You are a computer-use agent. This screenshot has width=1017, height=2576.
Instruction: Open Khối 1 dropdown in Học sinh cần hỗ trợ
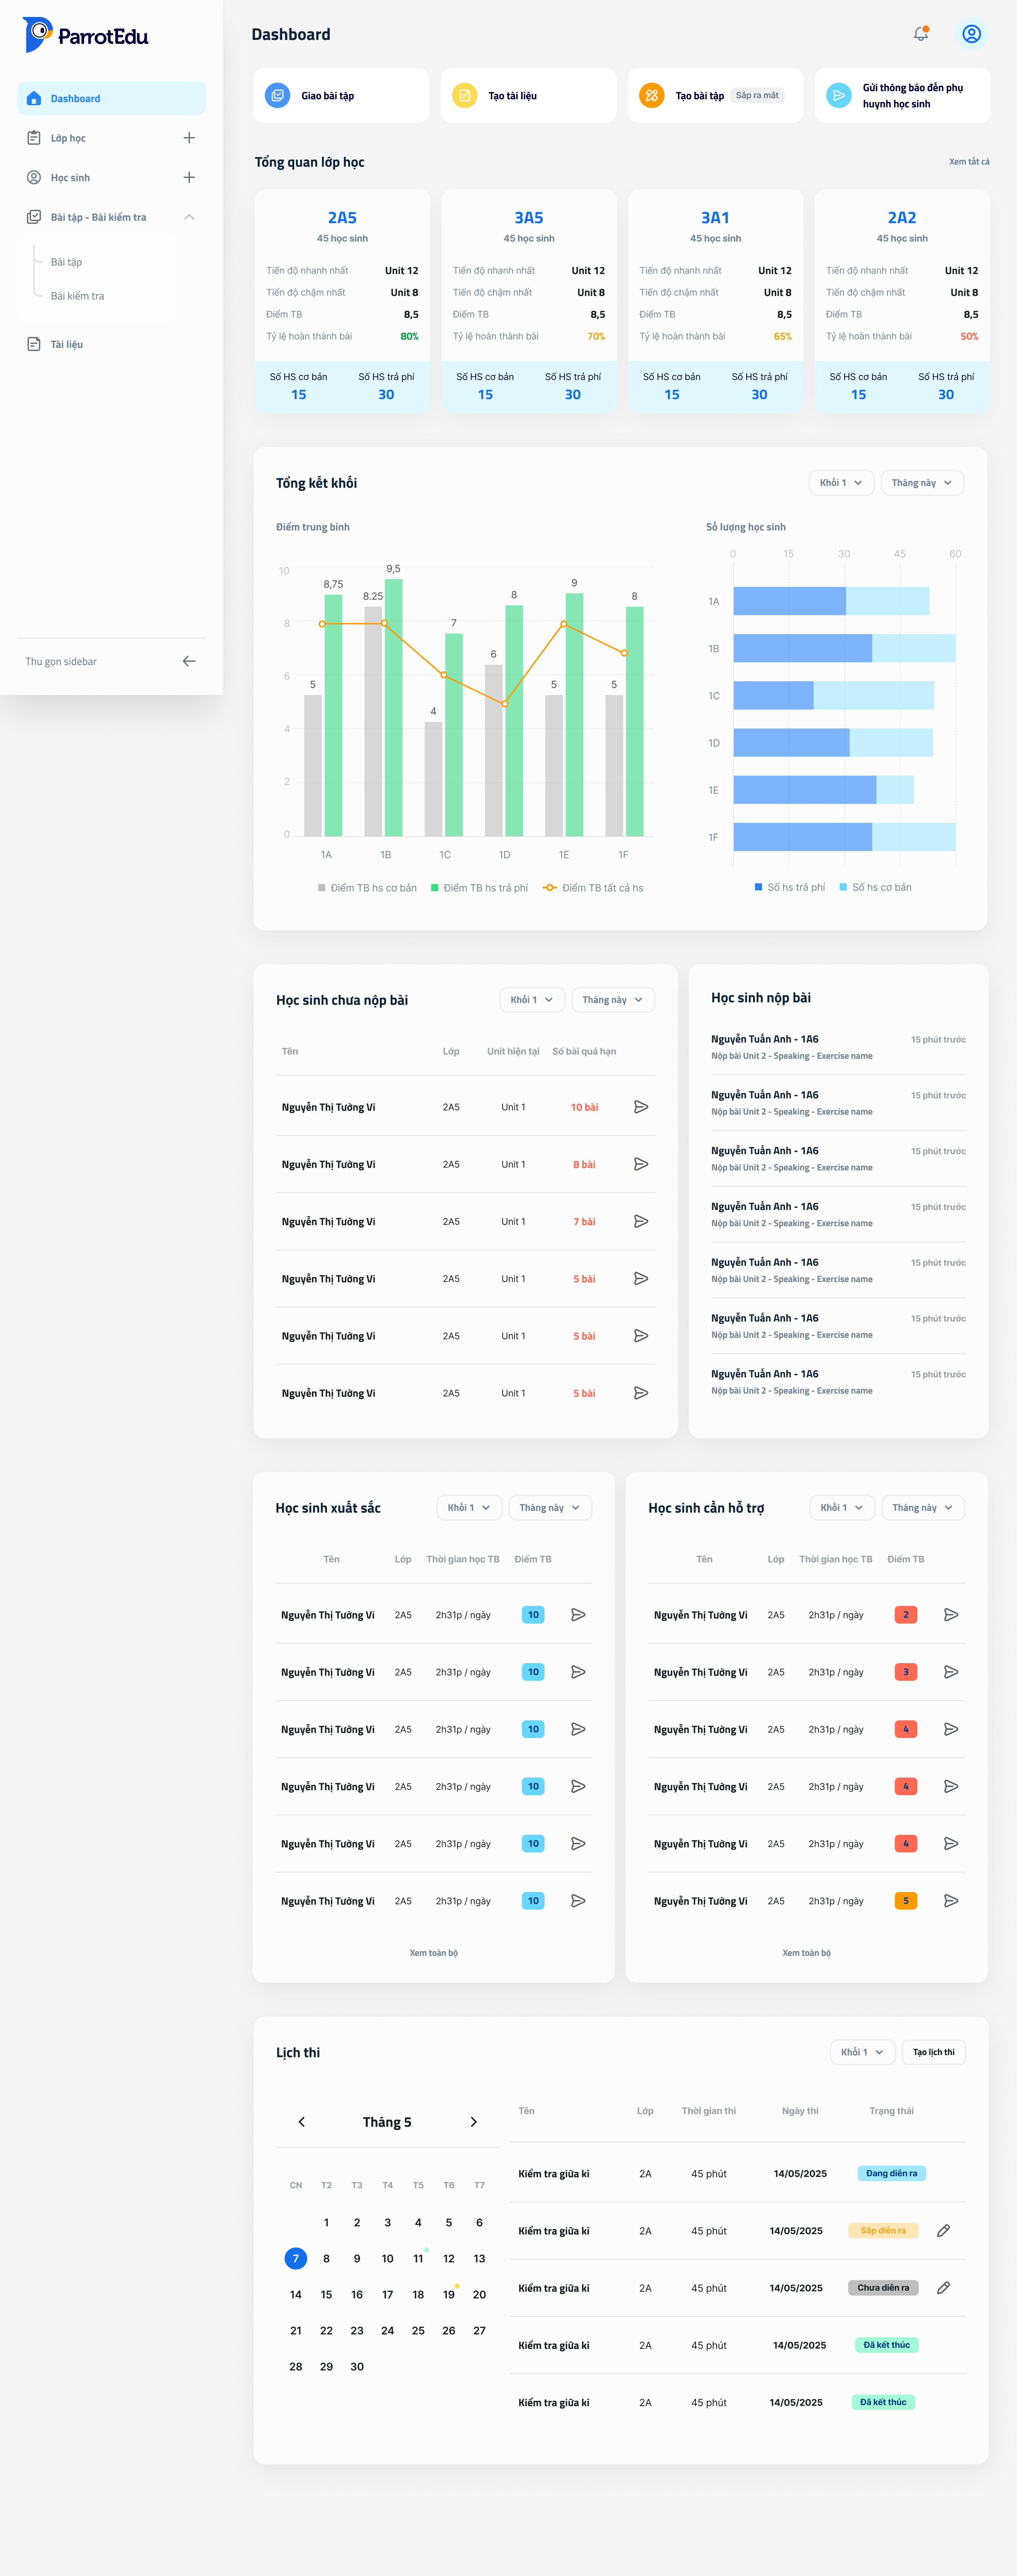842,1508
